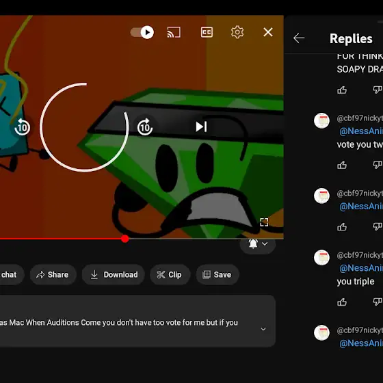
Task: Close the video player overlay
Action: [x=268, y=32]
